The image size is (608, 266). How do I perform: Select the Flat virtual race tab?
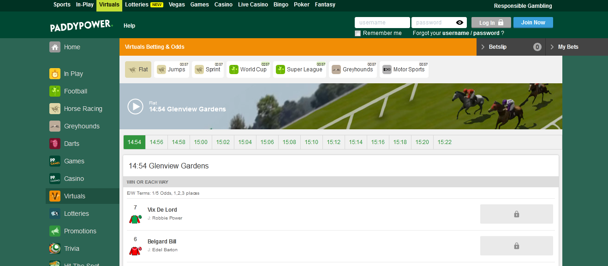click(x=138, y=69)
